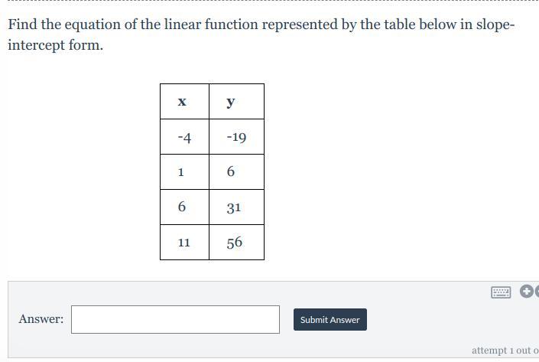Click the x value 11 cell
This screenshot has width=539, height=362.
184,243
